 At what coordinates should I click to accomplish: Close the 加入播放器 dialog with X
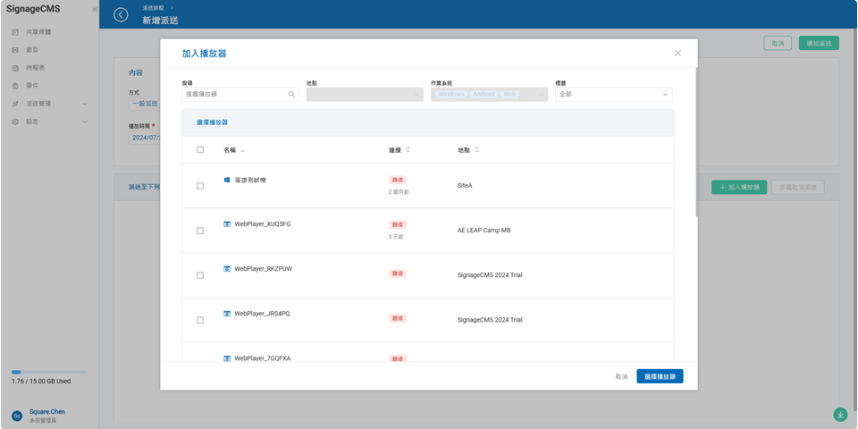click(677, 54)
